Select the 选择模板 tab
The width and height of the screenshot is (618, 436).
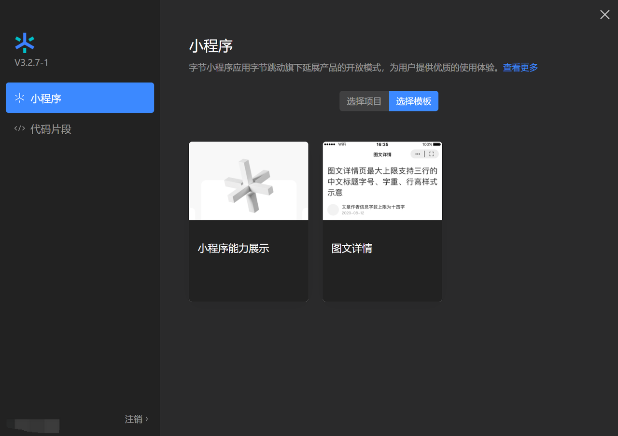(413, 101)
